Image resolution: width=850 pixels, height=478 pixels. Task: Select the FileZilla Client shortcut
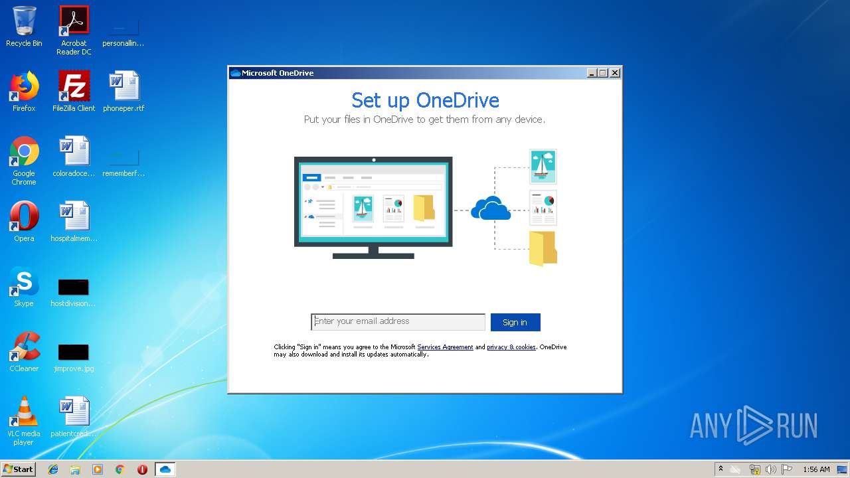pyautogui.click(x=74, y=92)
